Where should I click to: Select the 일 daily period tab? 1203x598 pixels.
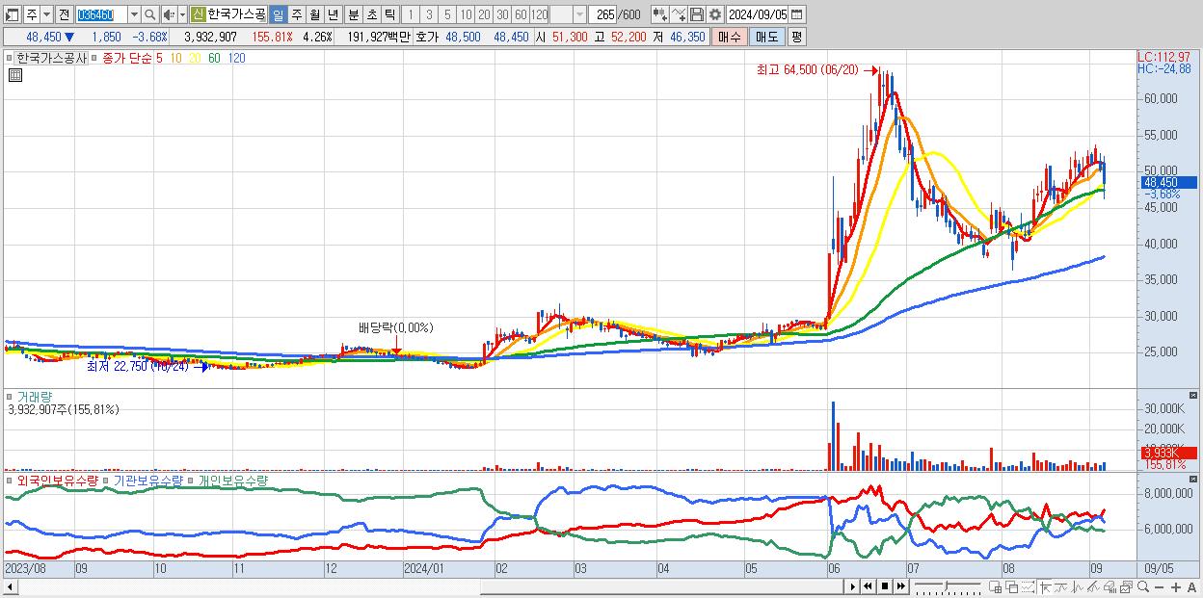coord(278,14)
